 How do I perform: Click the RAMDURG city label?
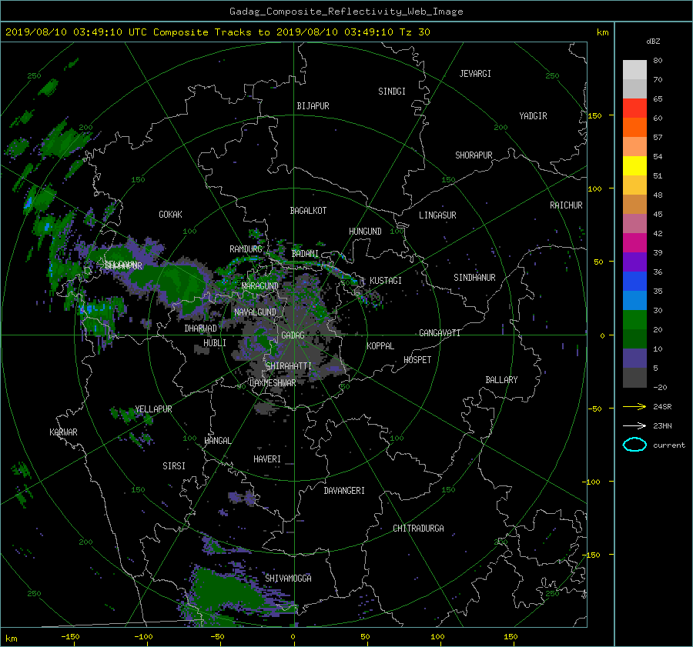[246, 249]
